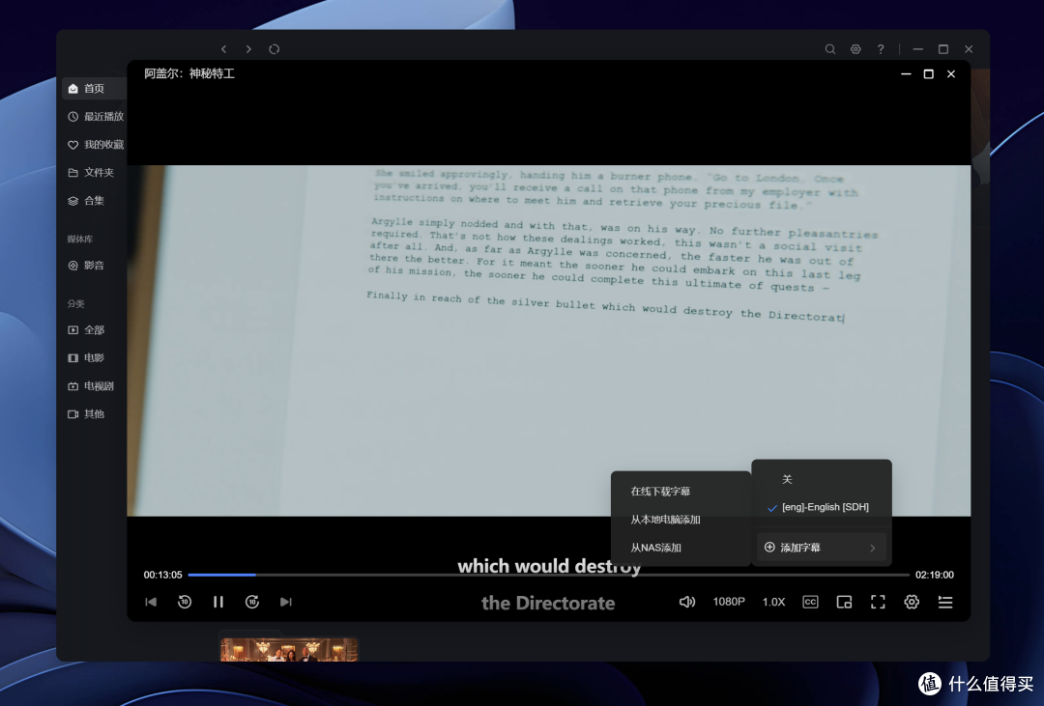Maximize the video player window
This screenshot has height=706, width=1044.
coord(928,73)
